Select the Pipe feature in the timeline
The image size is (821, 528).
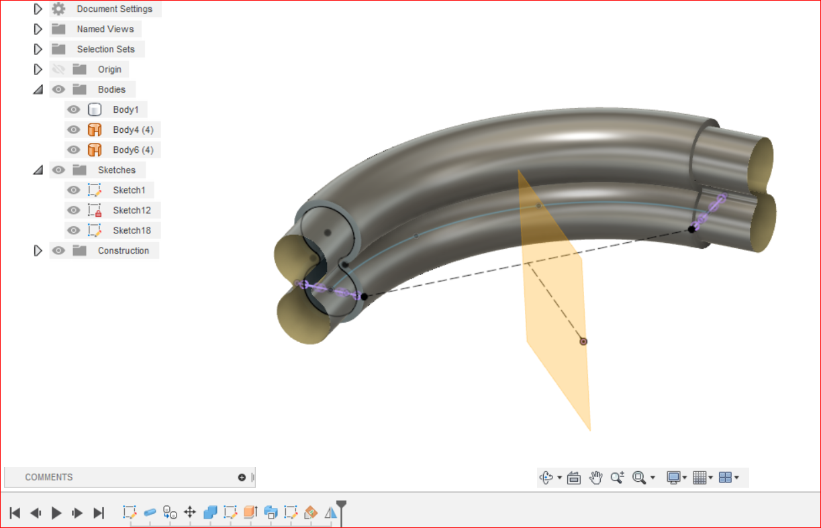tap(150, 513)
